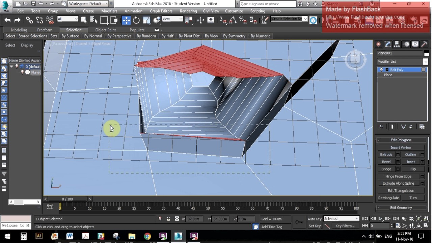Image resolution: width=432 pixels, height=243 pixels.
Task: Click the Remove Modifier trash icon
Action: pyautogui.click(x=411, y=127)
